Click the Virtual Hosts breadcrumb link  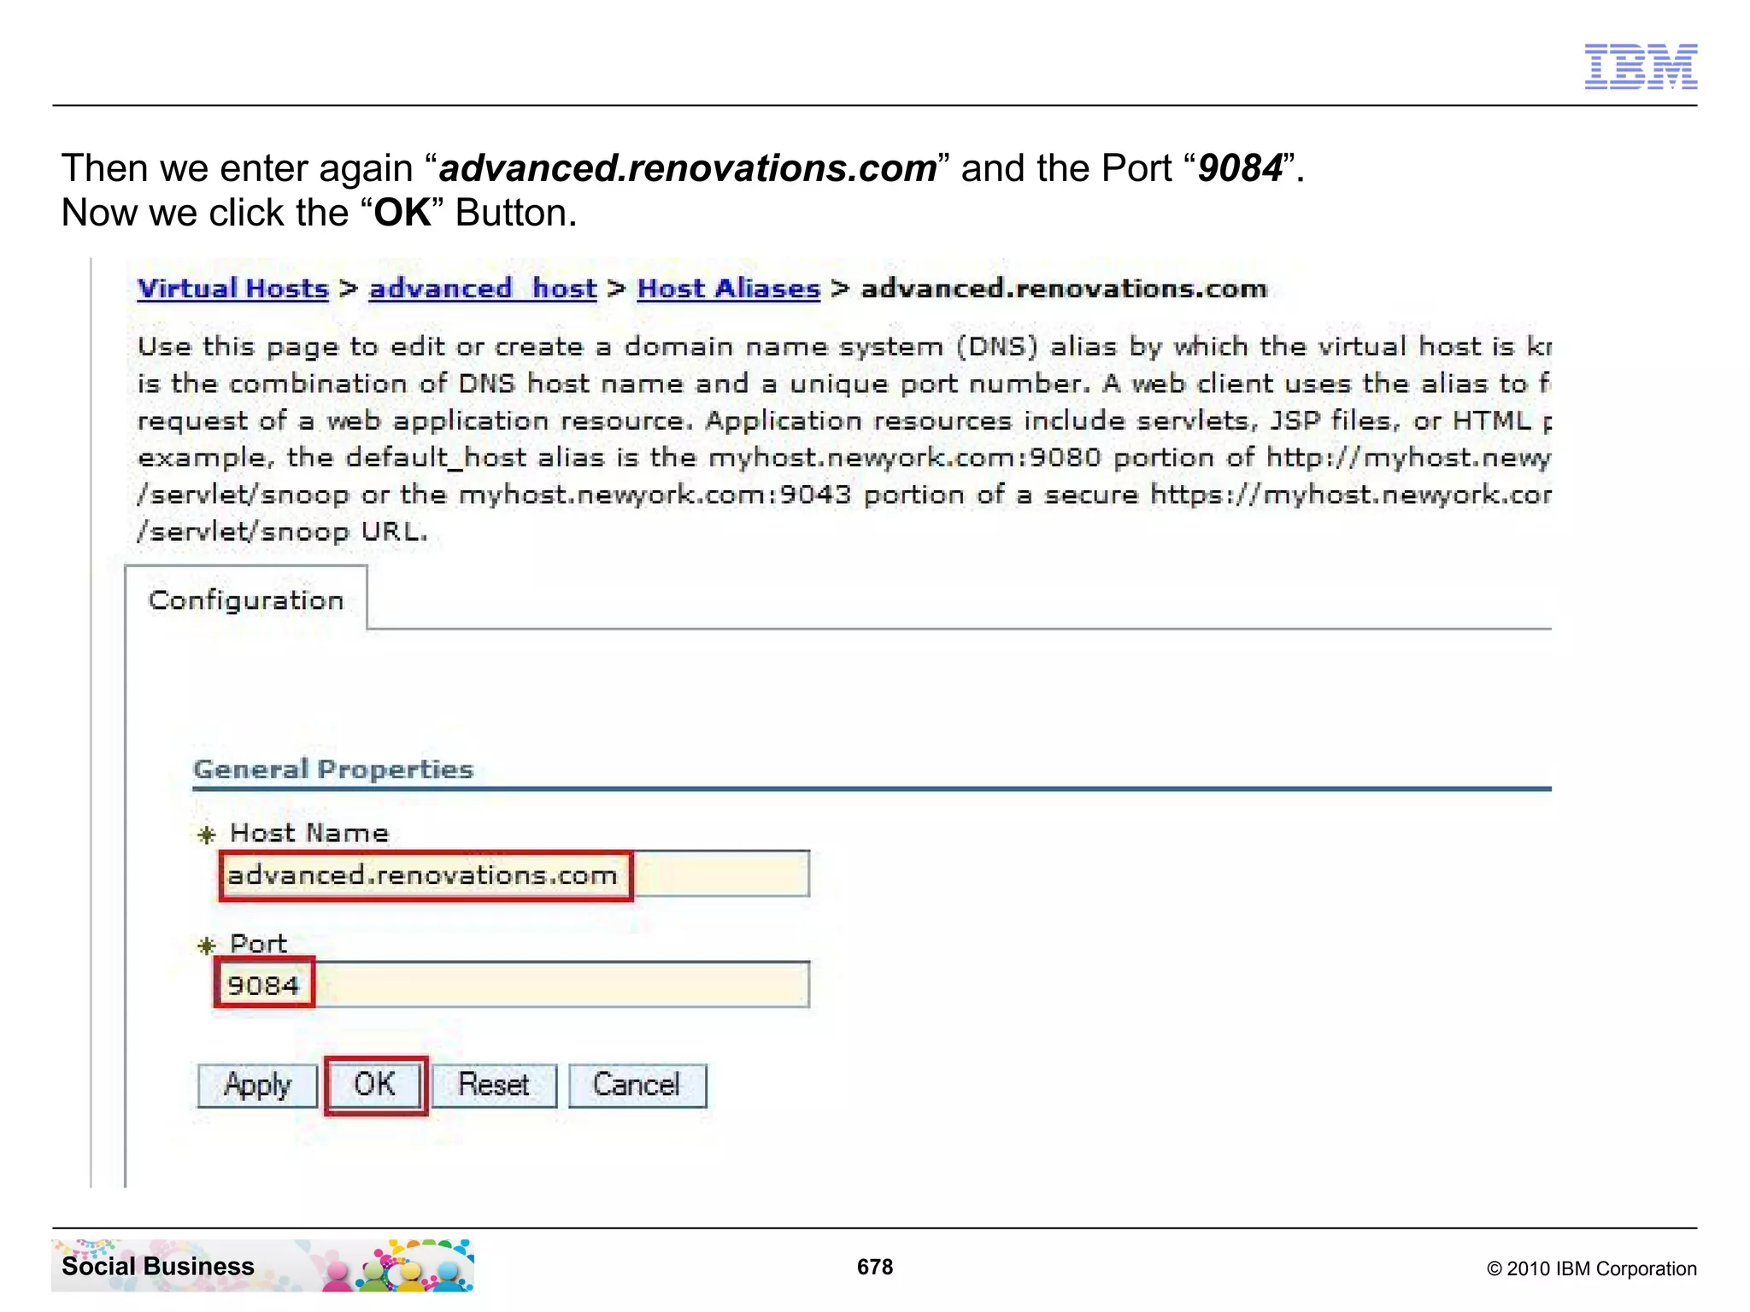pos(232,289)
